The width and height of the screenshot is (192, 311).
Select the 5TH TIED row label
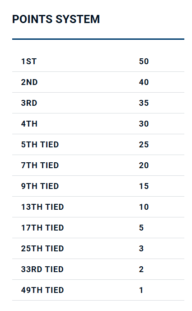40,145
